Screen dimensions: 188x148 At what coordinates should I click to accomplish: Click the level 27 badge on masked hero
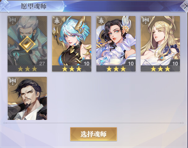(42, 64)
